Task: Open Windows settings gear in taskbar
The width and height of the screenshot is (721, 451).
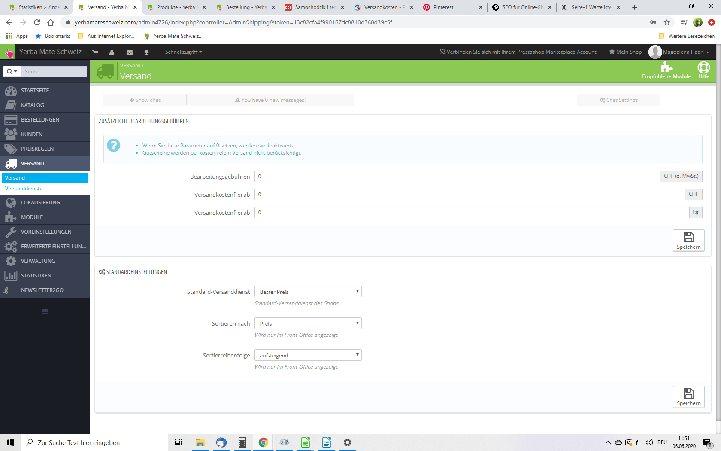Action: 348,442
